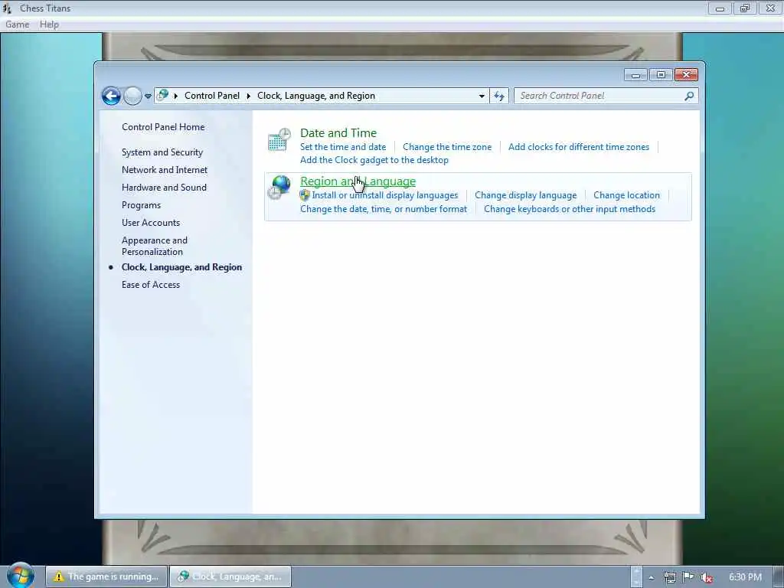Open Ease of Access category
784x588 pixels.
coord(151,285)
